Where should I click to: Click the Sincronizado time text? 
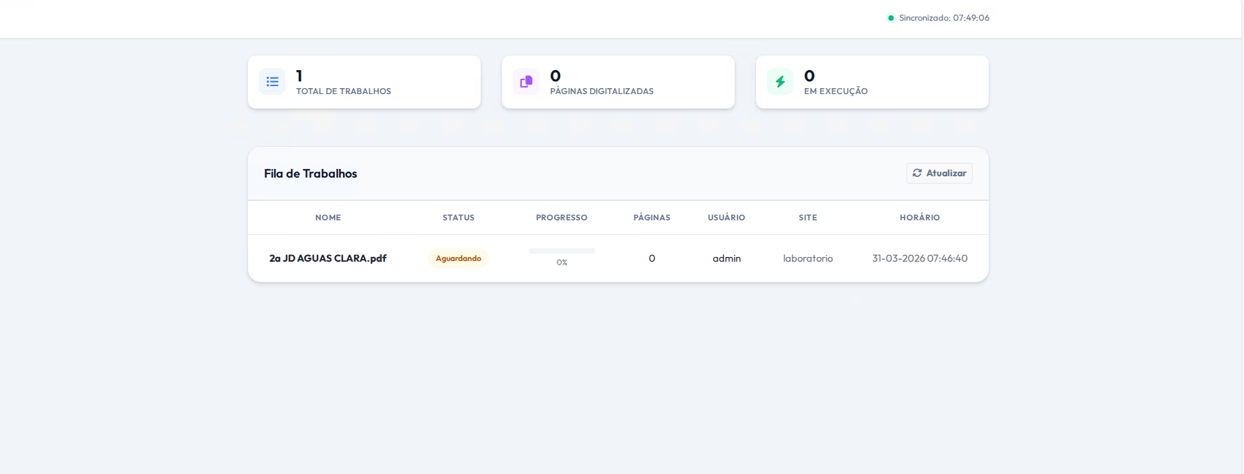(944, 18)
